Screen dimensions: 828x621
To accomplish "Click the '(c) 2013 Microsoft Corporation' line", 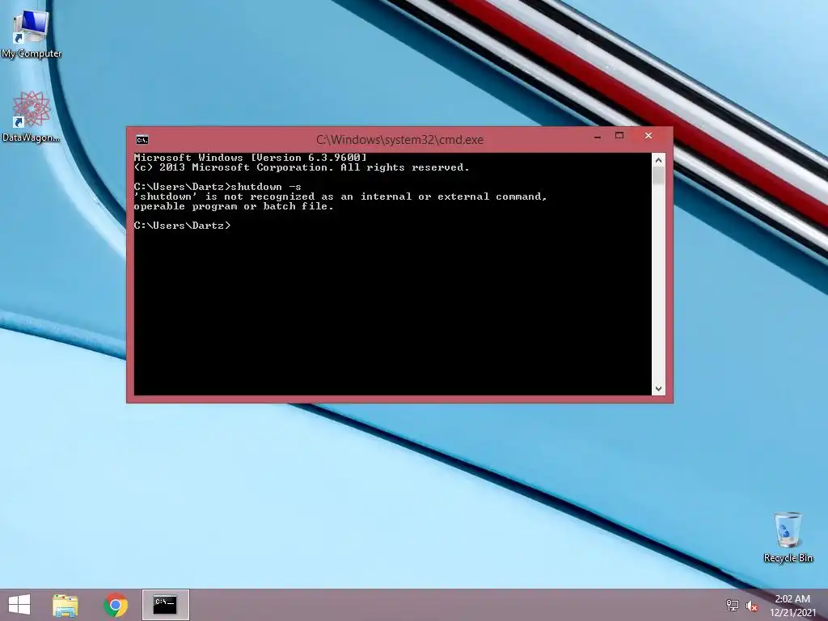I will 302,167.
